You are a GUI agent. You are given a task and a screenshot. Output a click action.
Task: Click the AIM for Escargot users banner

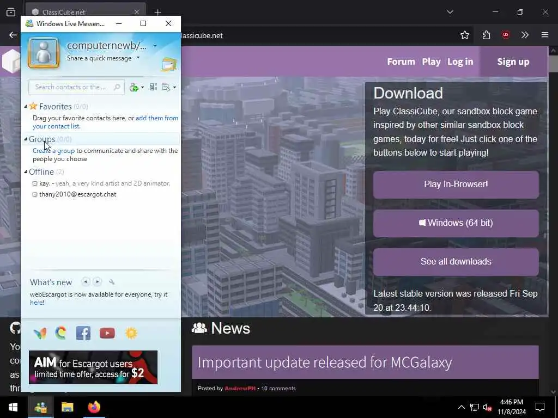tap(93, 367)
